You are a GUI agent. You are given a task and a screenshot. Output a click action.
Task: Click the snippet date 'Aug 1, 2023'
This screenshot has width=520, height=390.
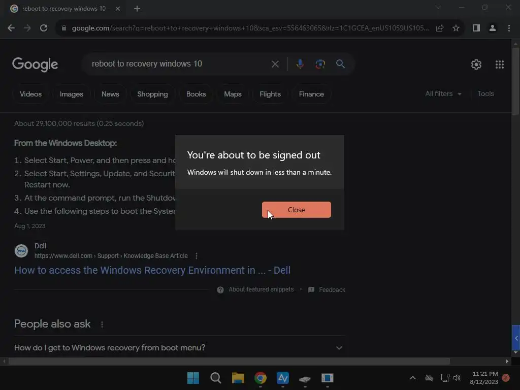(29, 226)
